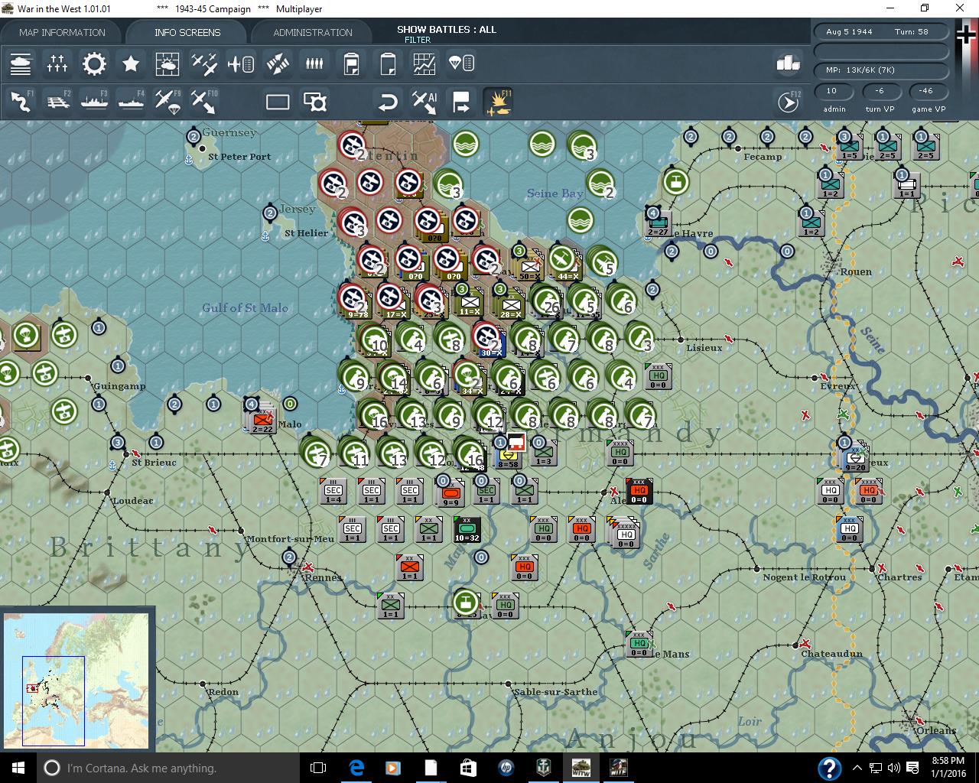Click the Rouen city label
Viewport: 979px width, 783px height.
855,271
